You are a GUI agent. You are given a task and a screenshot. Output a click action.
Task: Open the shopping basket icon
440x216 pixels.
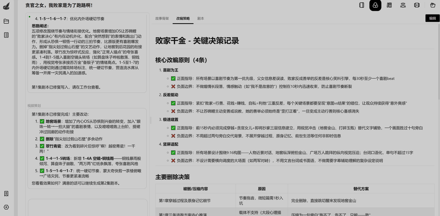pyautogui.click(x=433, y=5)
